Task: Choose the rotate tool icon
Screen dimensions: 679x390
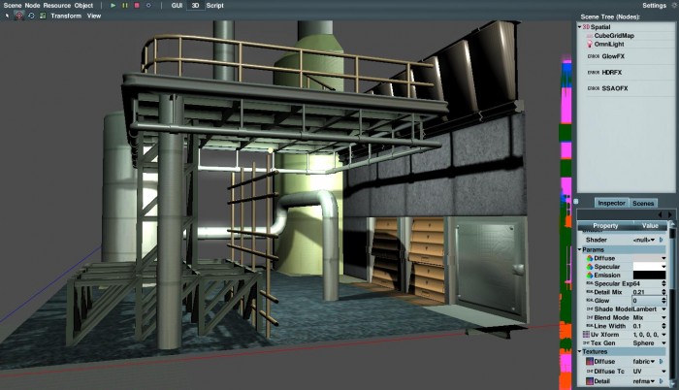Action: pyautogui.click(x=30, y=16)
